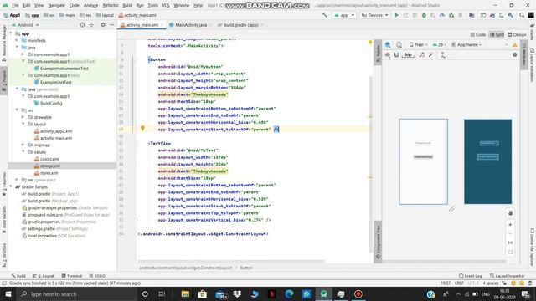The height and width of the screenshot is (301, 536).
Task: Toggle the Project tool window tab
Action: 3,81
